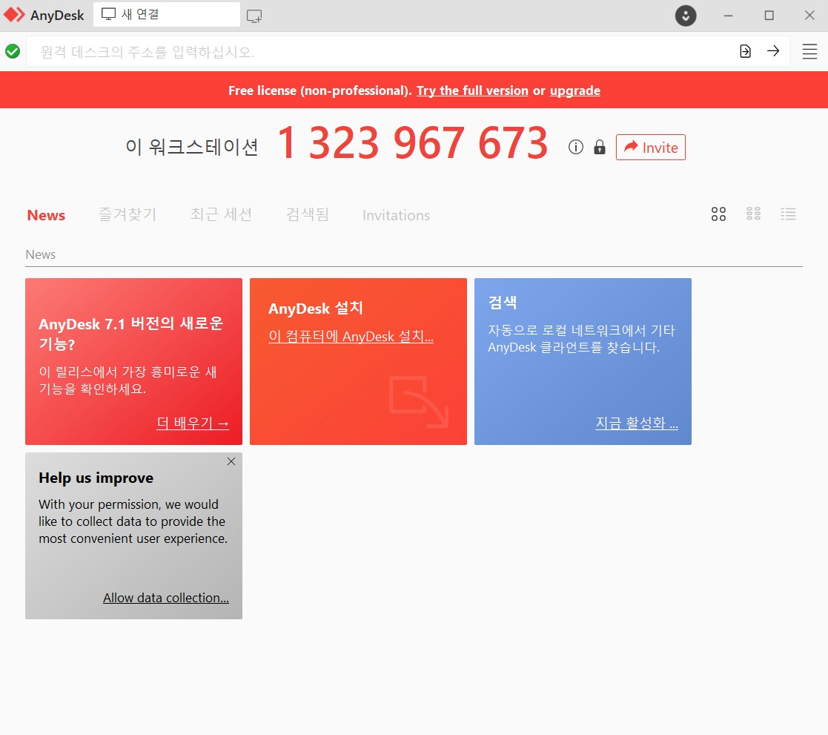Image resolution: width=828 pixels, height=735 pixels.
Task: Switch to large tile view
Action: point(718,214)
